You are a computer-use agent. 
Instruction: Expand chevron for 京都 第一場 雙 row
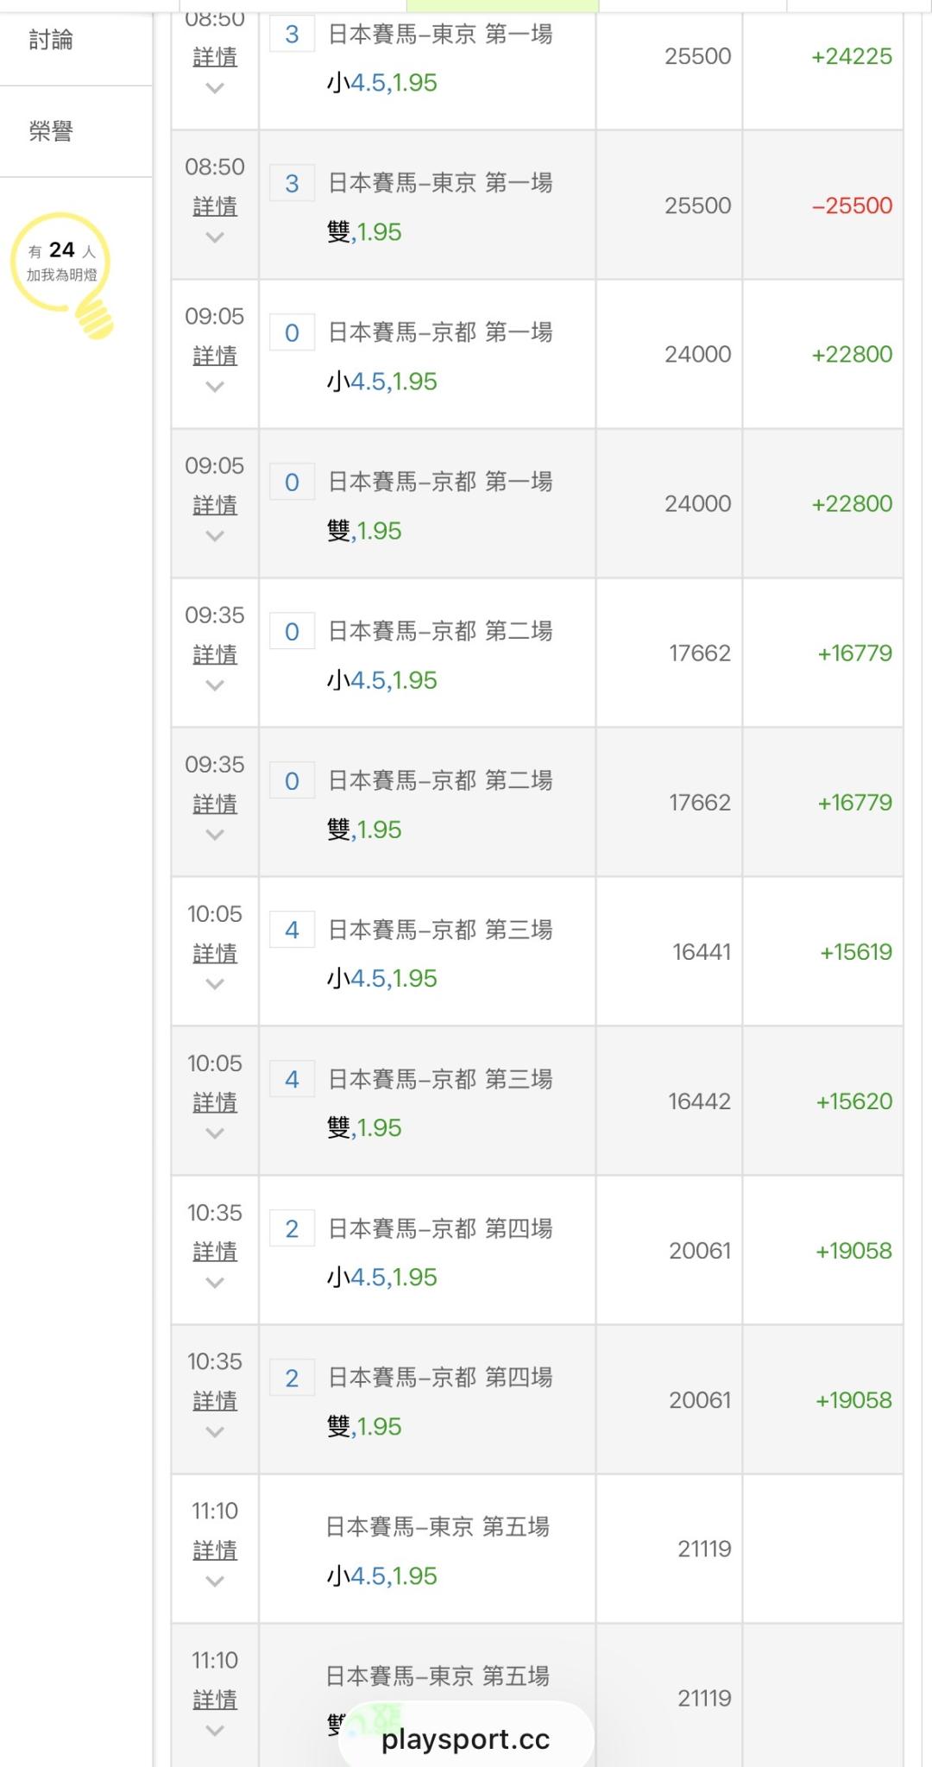215,536
